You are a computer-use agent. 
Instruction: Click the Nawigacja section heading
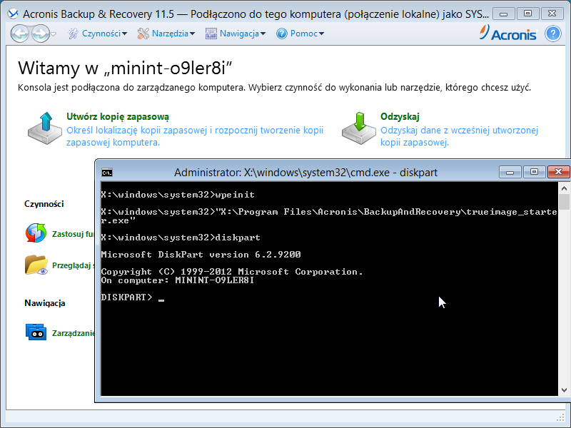(x=45, y=303)
